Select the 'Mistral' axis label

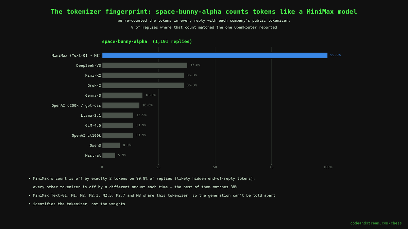93,155
